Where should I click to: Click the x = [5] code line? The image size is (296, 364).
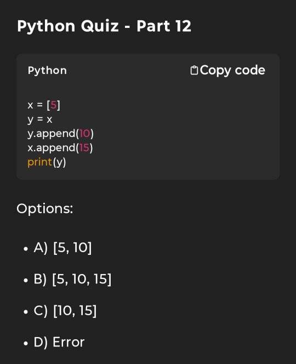44,105
